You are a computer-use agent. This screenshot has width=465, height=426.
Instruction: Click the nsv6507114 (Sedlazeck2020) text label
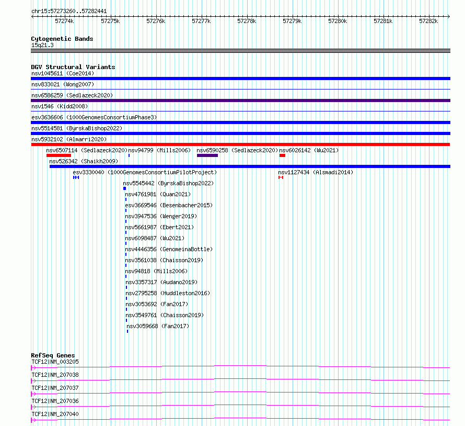tap(87, 150)
